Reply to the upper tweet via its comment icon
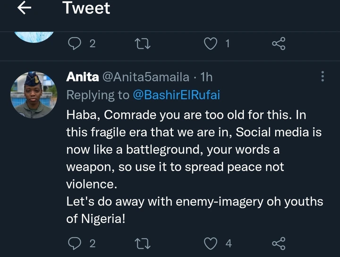The width and height of the screenshot is (340, 257). pos(75,44)
